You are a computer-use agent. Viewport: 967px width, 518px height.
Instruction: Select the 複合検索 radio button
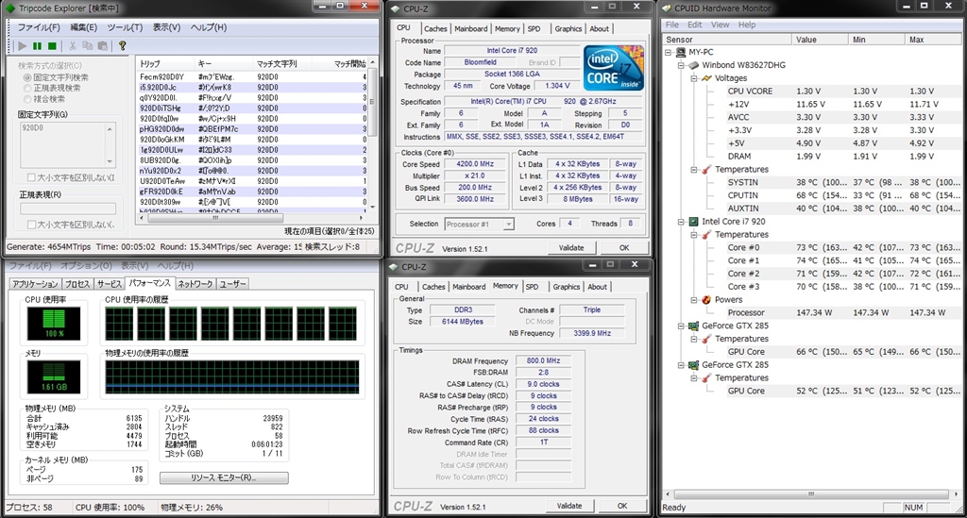click(26, 98)
